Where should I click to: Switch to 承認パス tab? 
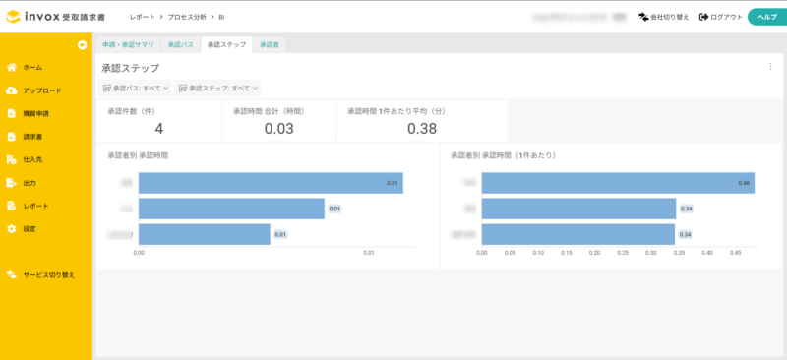coord(180,44)
